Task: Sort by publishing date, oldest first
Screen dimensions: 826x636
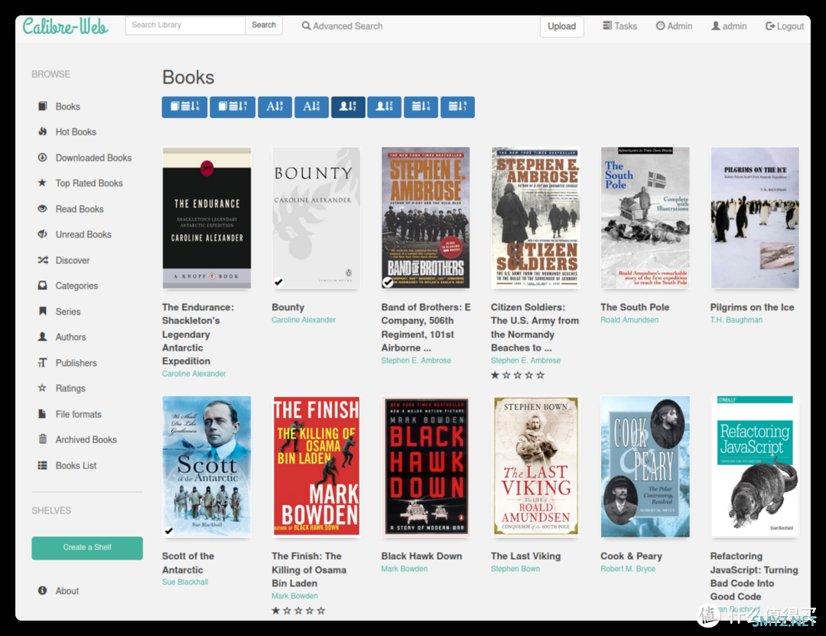Action: [457, 107]
